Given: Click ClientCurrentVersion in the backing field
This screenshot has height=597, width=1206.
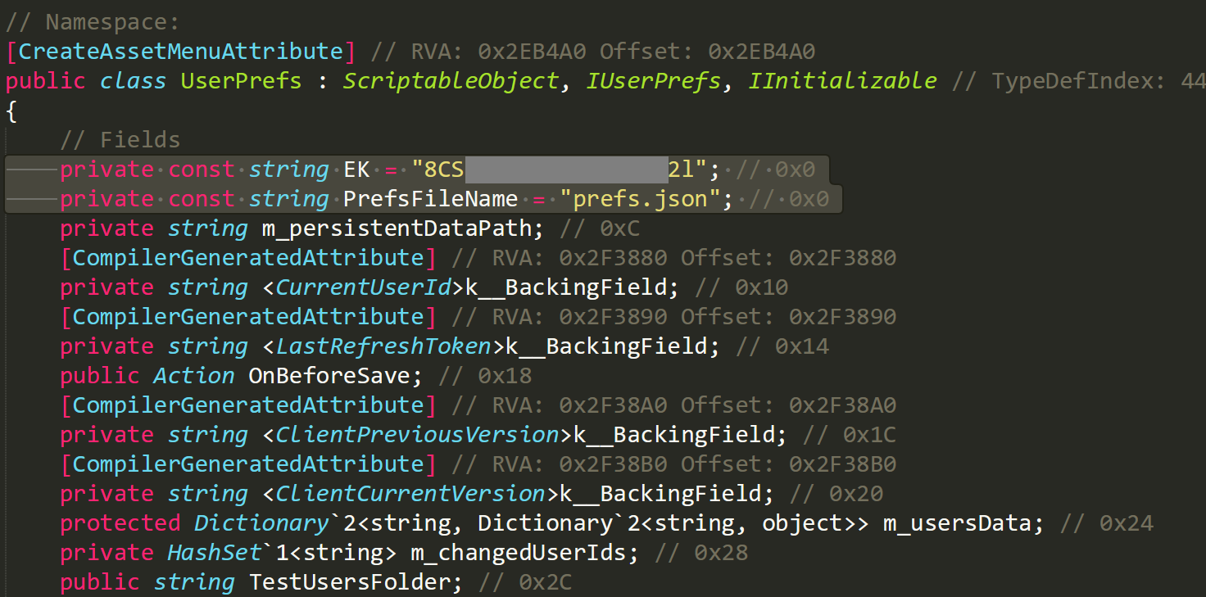Looking at the screenshot, I should (x=410, y=494).
